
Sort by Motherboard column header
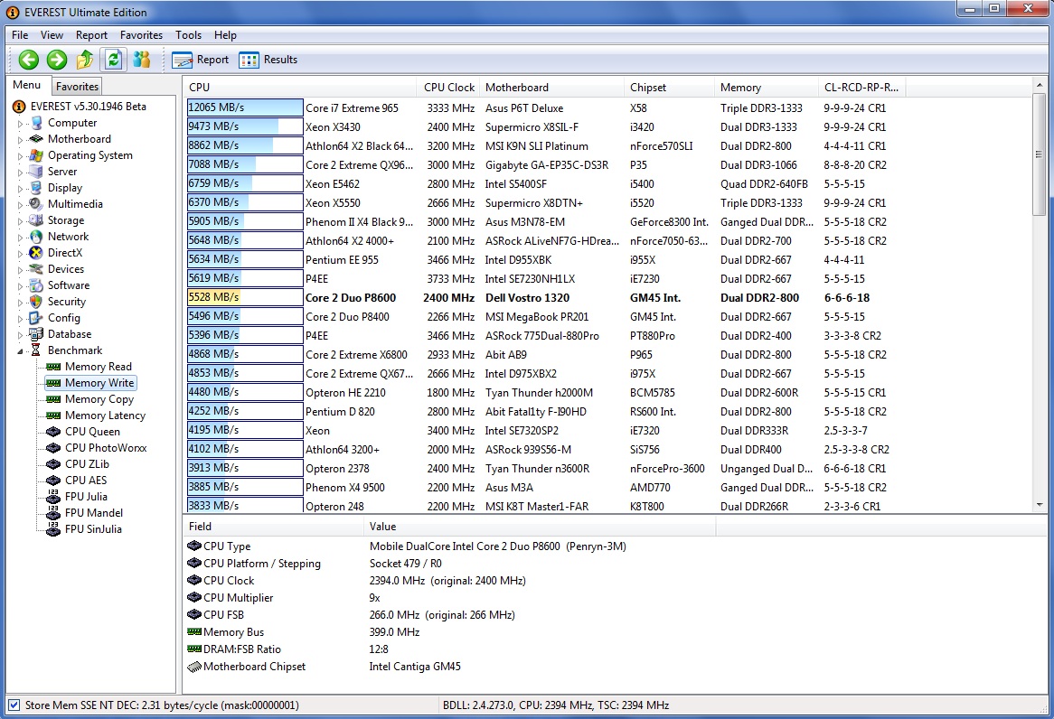click(552, 88)
